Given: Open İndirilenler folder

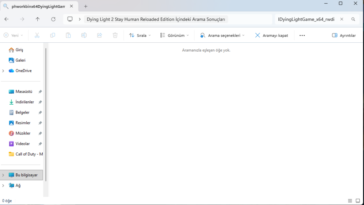Looking at the screenshot, I should pyautogui.click(x=25, y=102).
